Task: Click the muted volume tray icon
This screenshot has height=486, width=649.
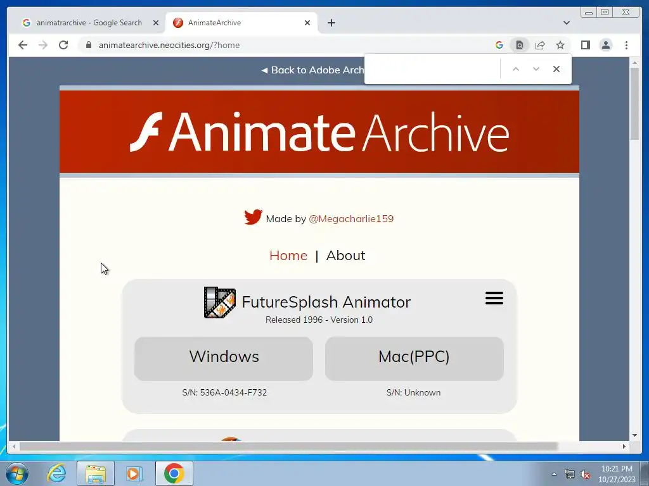Action: coord(585,475)
